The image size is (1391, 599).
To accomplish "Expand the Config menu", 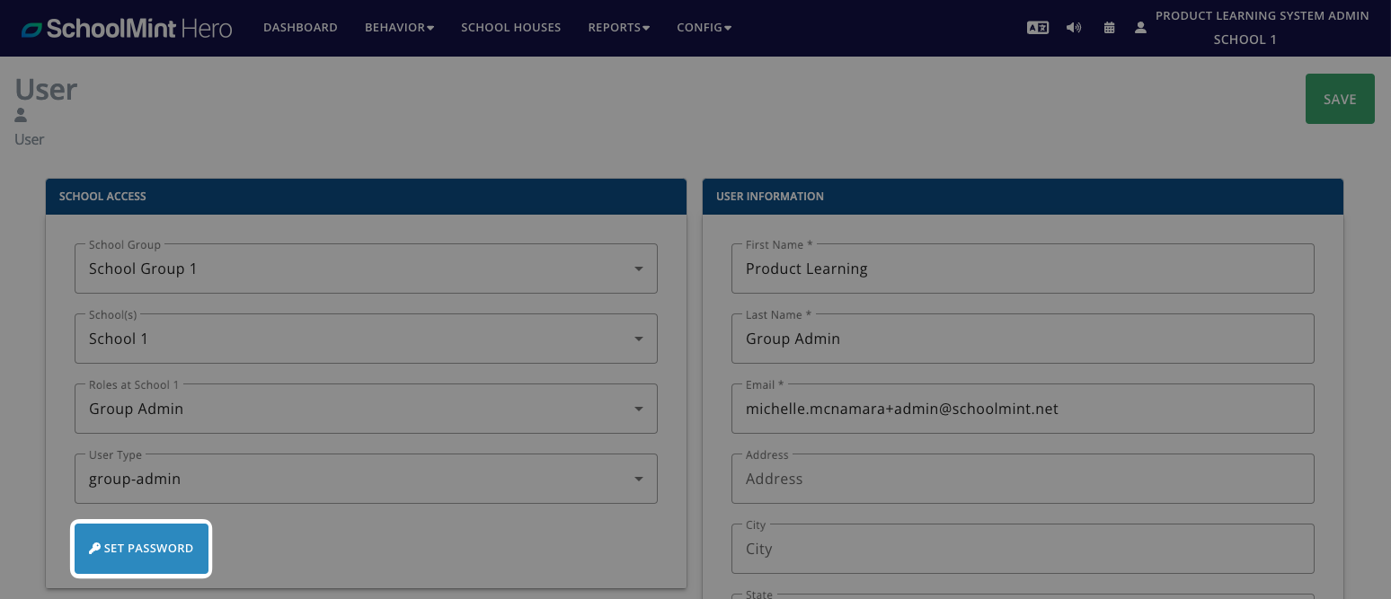I will [704, 28].
